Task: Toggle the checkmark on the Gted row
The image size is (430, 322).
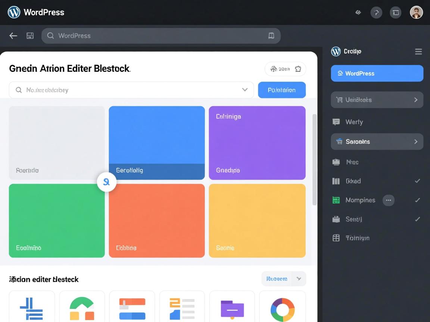Action: pos(417,181)
